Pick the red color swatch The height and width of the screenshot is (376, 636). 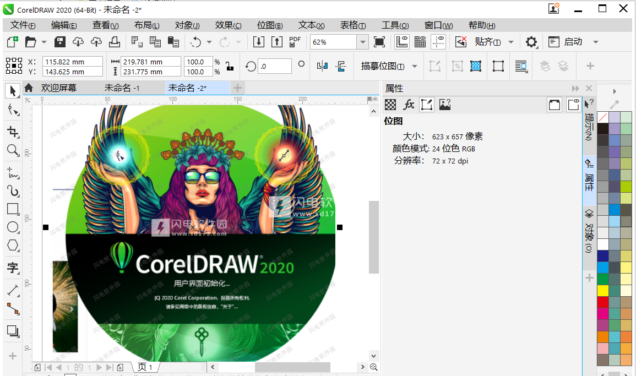pyautogui.click(x=603, y=302)
